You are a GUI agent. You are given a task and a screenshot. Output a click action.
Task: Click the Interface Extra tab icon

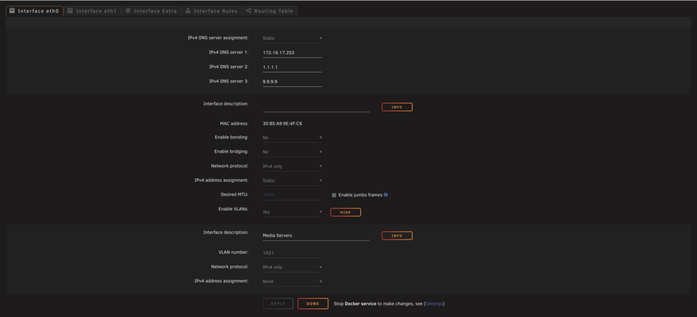click(128, 10)
